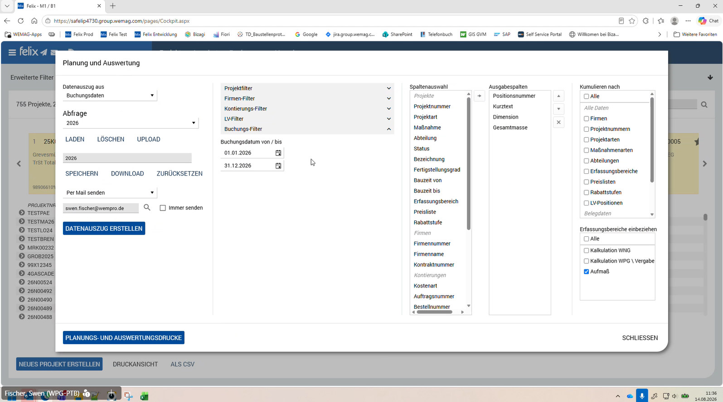Click the email search magnifier icon
The width and height of the screenshot is (723, 402).
(x=147, y=207)
